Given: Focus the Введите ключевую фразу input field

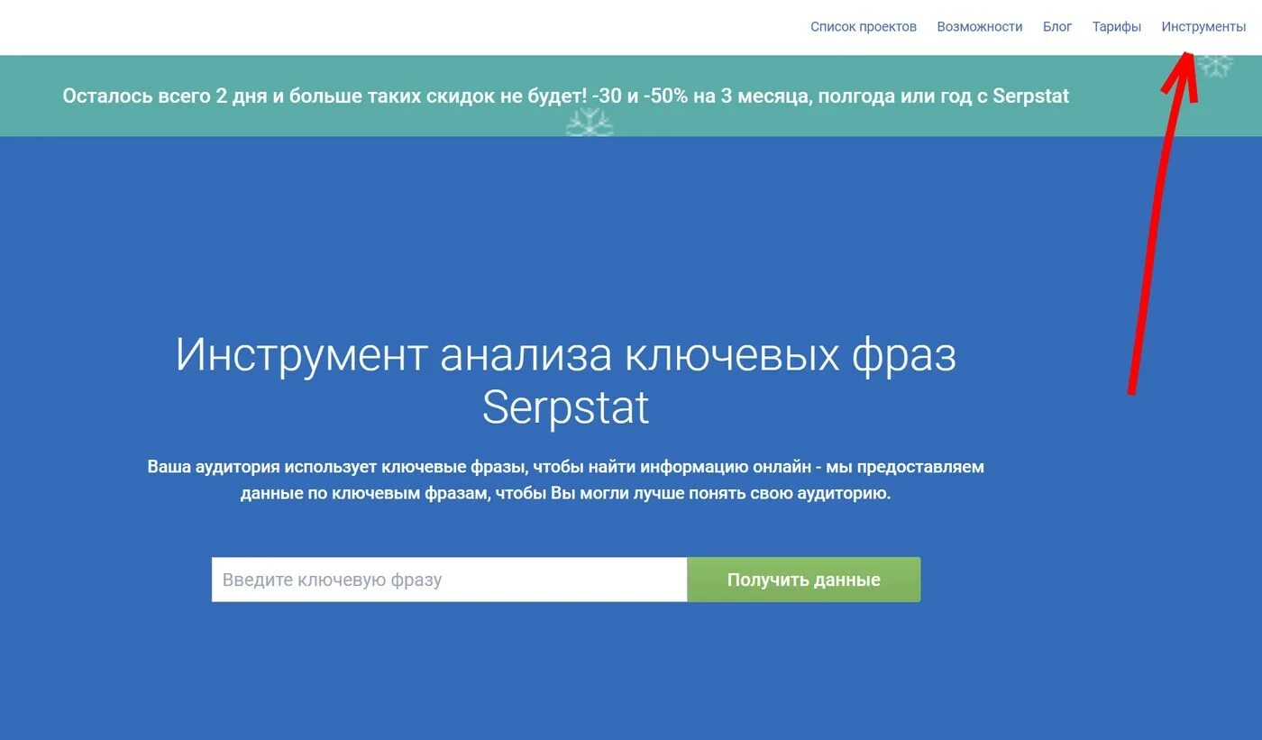Looking at the screenshot, I should point(449,580).
